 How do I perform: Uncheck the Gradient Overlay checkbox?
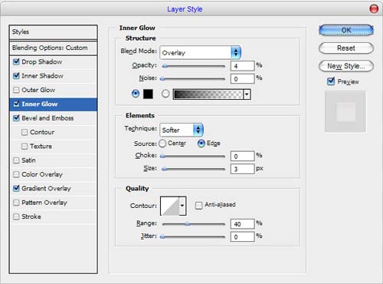[16, 188]
